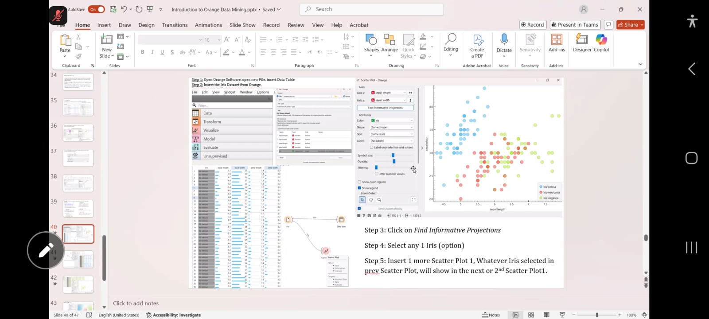Click the Add-ins icon

pos(557,40)
